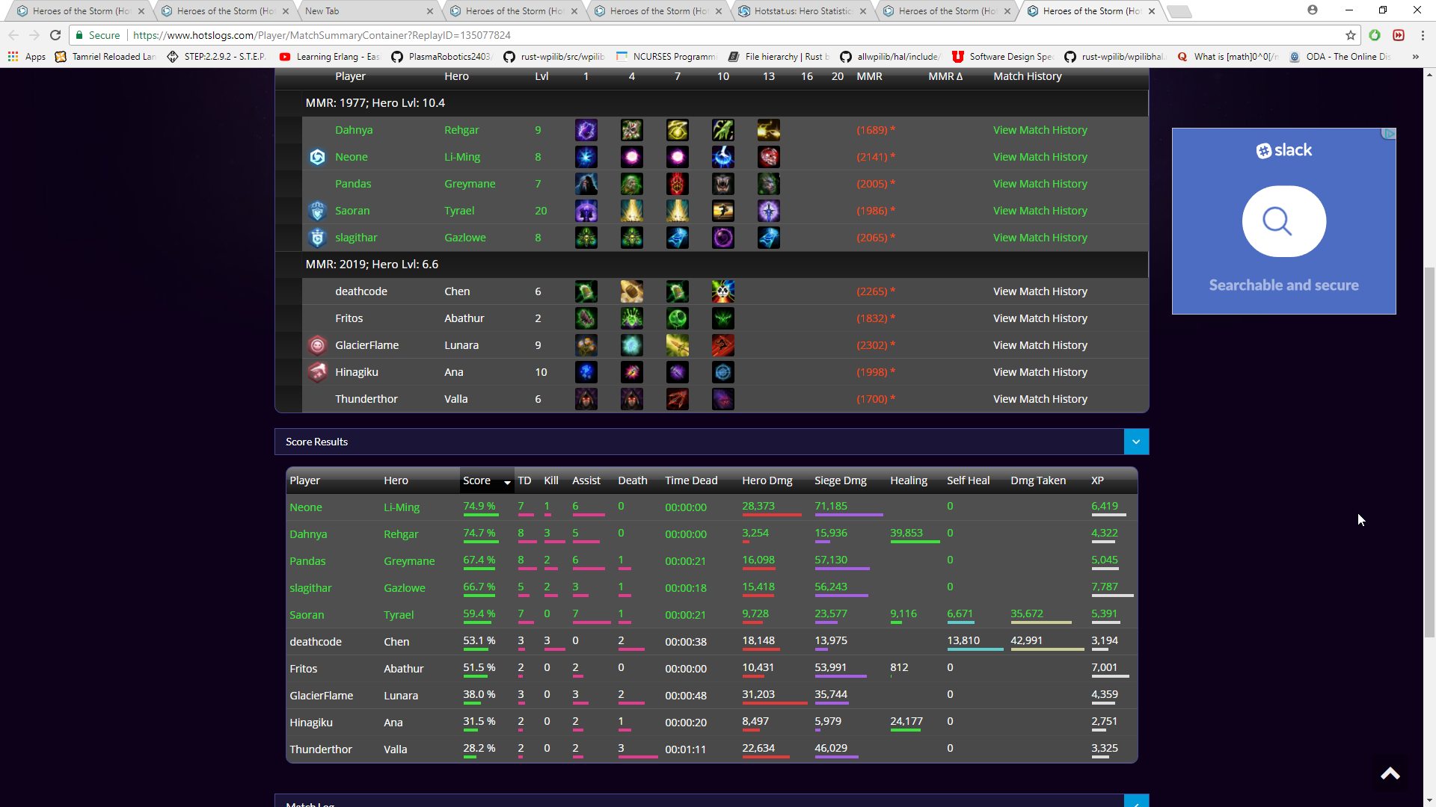The height and width of the screenshot is (807, 1436).
Task: Open the NCURSES Programming bookmark
Action: (x=666, y=57)
